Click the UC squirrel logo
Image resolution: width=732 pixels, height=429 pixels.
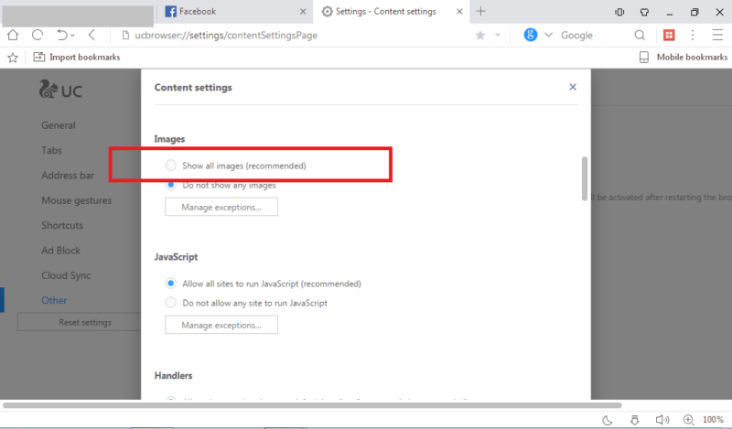[x=60, y=89]
